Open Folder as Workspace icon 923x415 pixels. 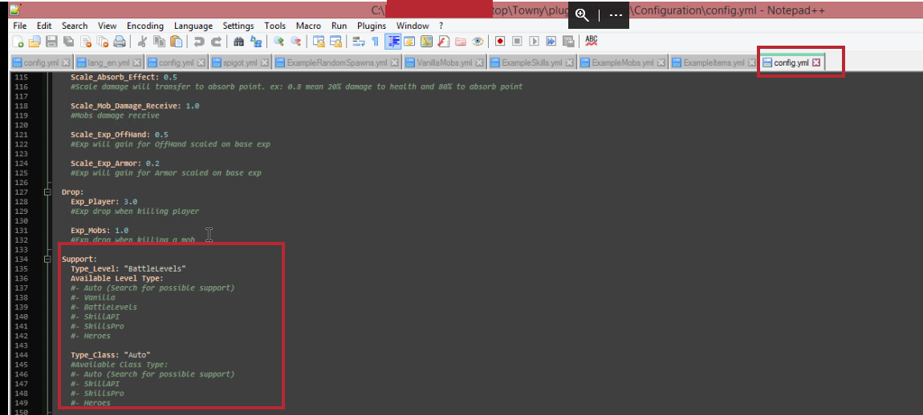click(x=461, y=41)
